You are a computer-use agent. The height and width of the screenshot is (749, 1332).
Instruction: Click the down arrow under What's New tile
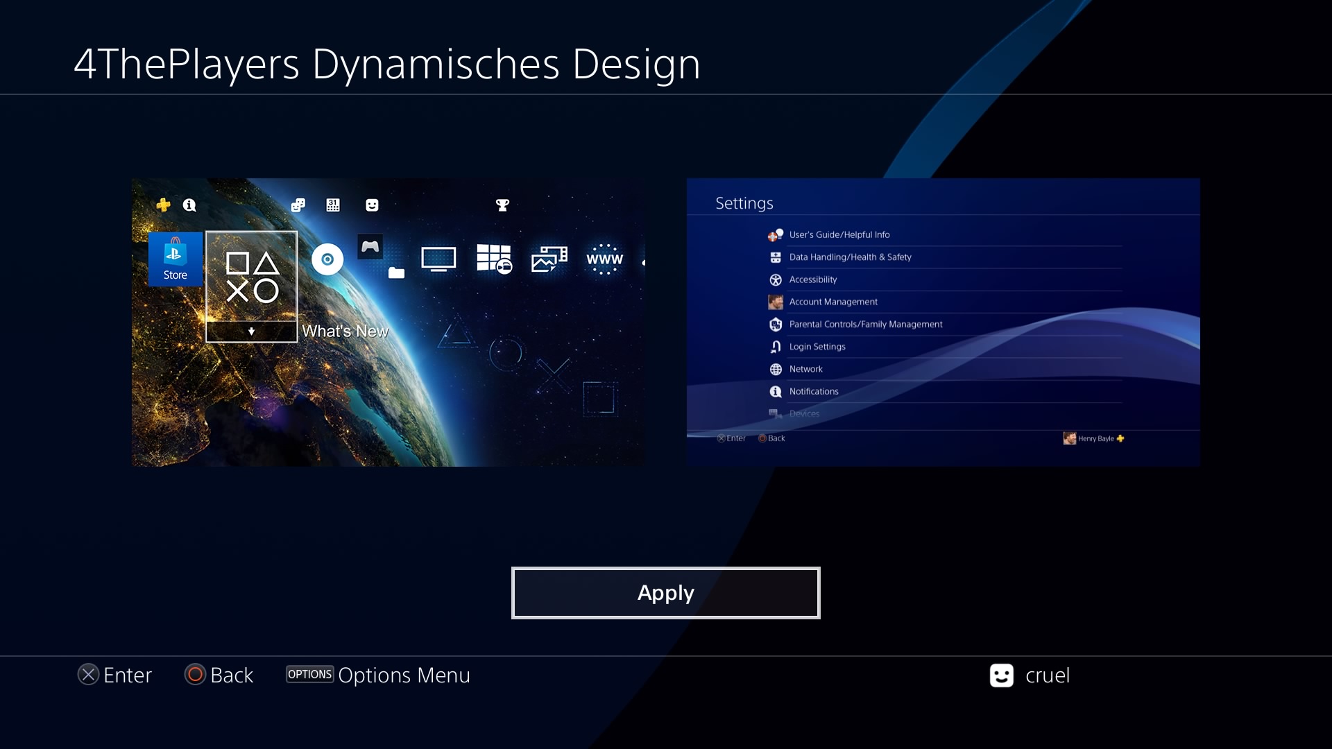pos(251,332)
